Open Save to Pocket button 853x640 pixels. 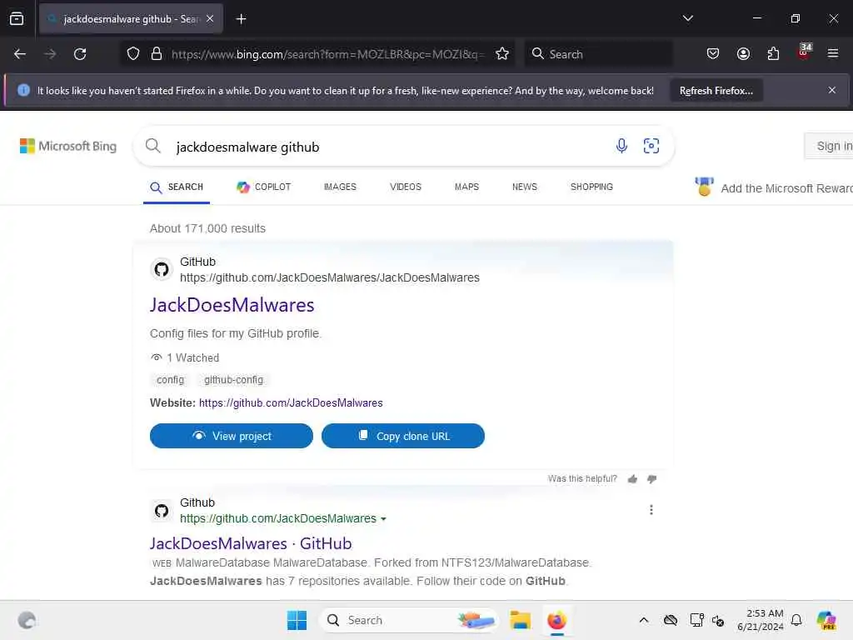point(713,54)
